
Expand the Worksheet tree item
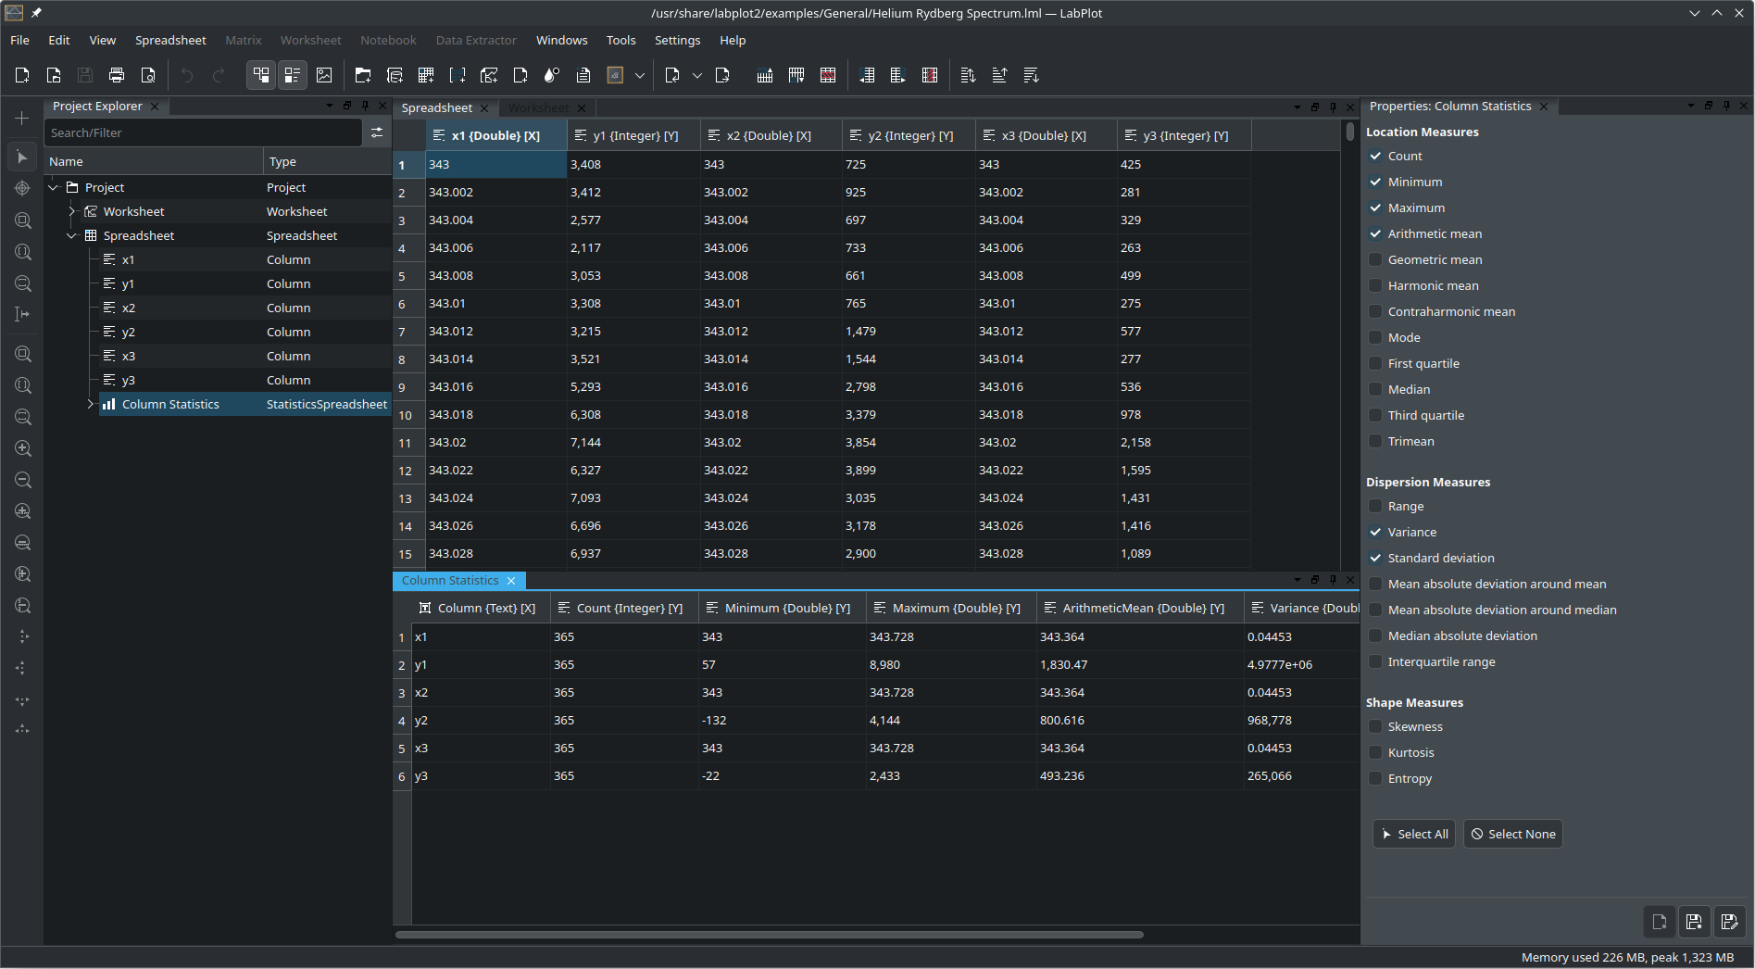click(x=72, y=212)
